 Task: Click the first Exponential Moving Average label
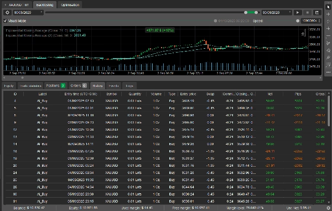[43, 30]
